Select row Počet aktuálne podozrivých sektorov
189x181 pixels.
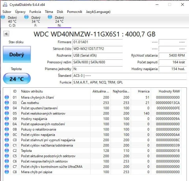coord(92,156)
